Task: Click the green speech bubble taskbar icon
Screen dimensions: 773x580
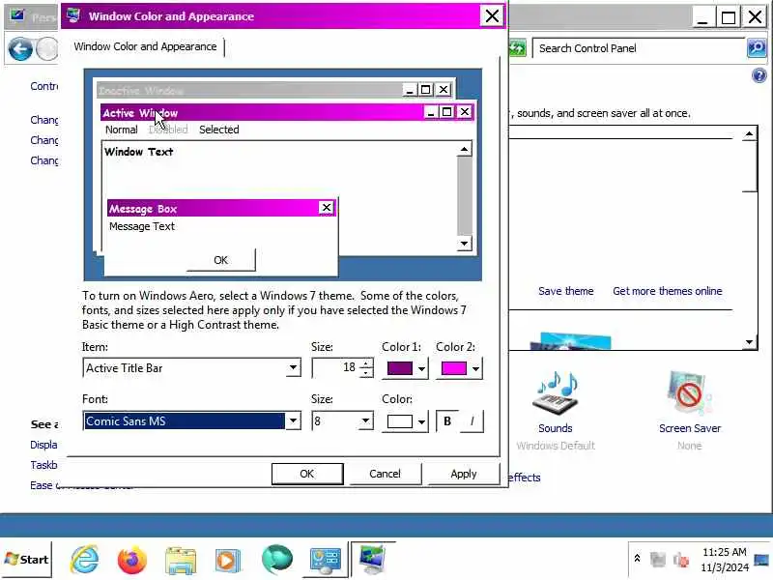Action: point(277,560)
